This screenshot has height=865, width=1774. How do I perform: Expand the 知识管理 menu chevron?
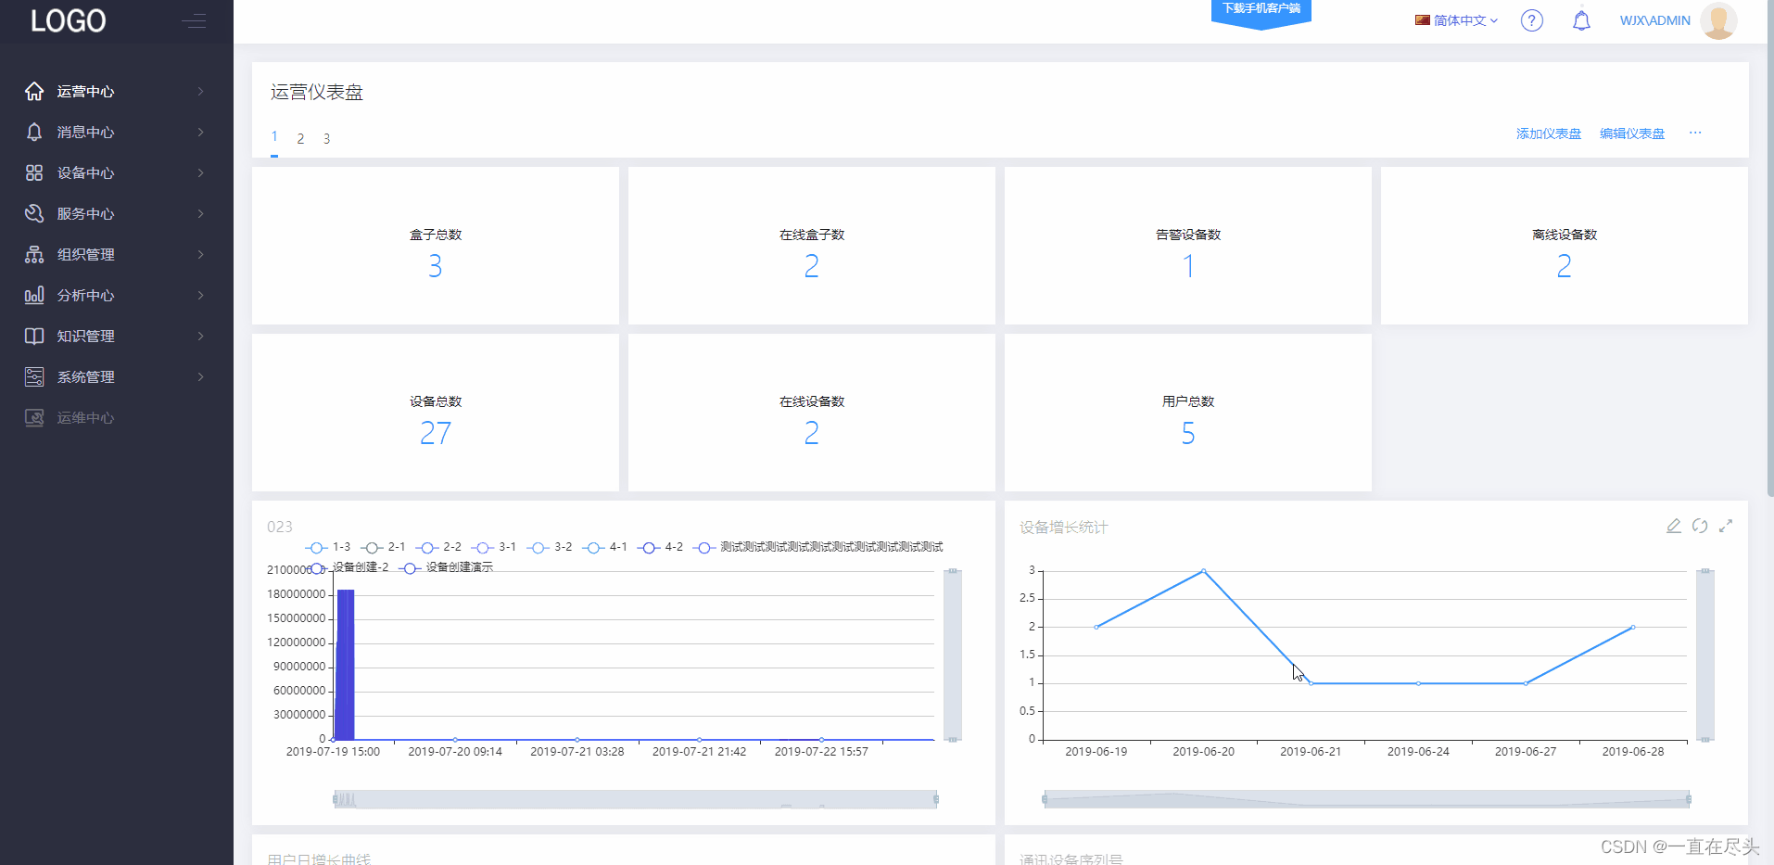201,336
